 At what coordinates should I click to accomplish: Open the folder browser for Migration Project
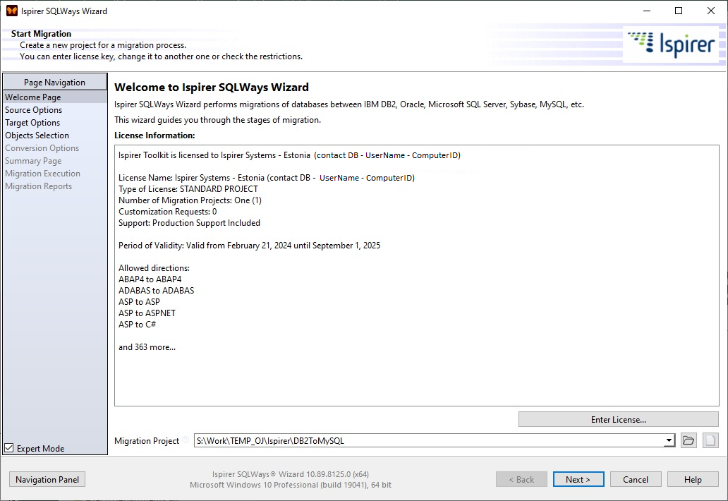[688, 440]
